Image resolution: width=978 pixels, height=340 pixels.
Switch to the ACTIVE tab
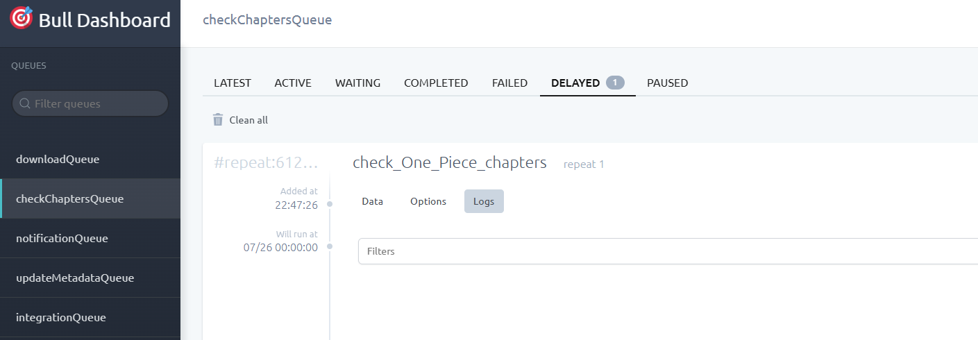click(293, 83)
